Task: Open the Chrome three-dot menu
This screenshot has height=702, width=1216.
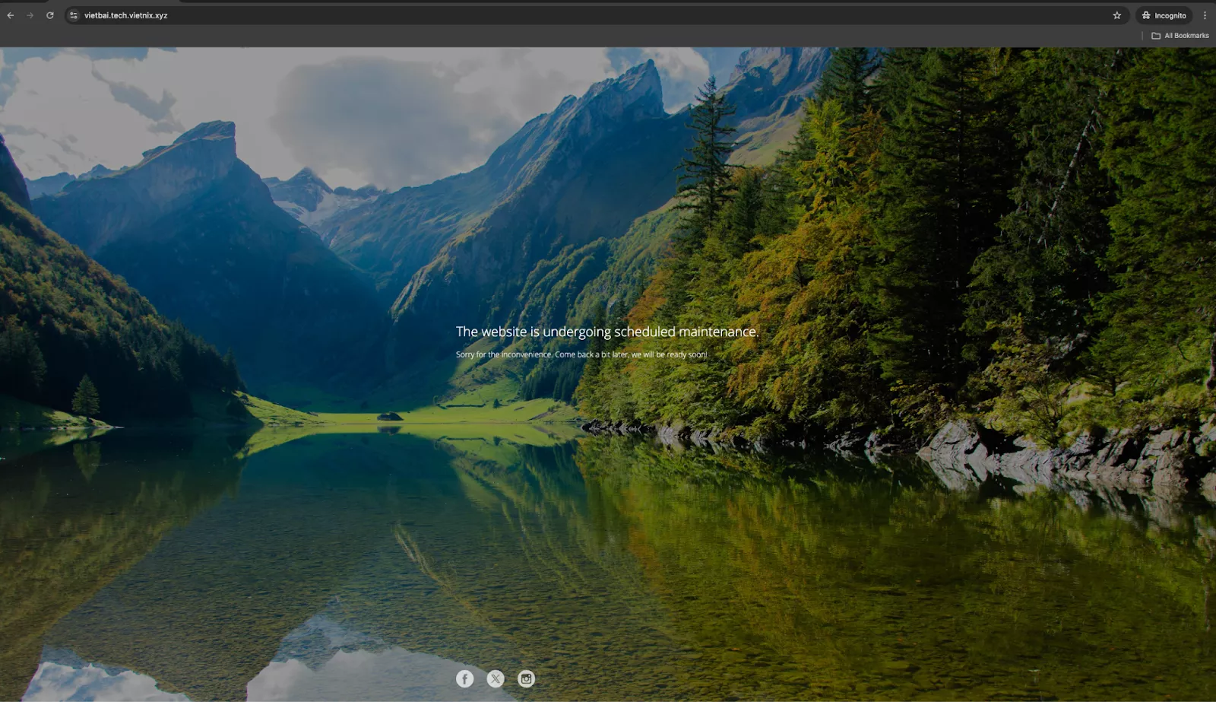Action: tap(1205, 15)
